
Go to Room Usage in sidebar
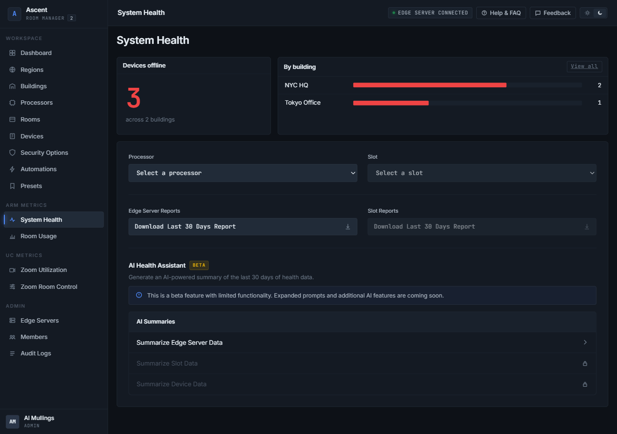pyautogui.click(x=54, y=236)
